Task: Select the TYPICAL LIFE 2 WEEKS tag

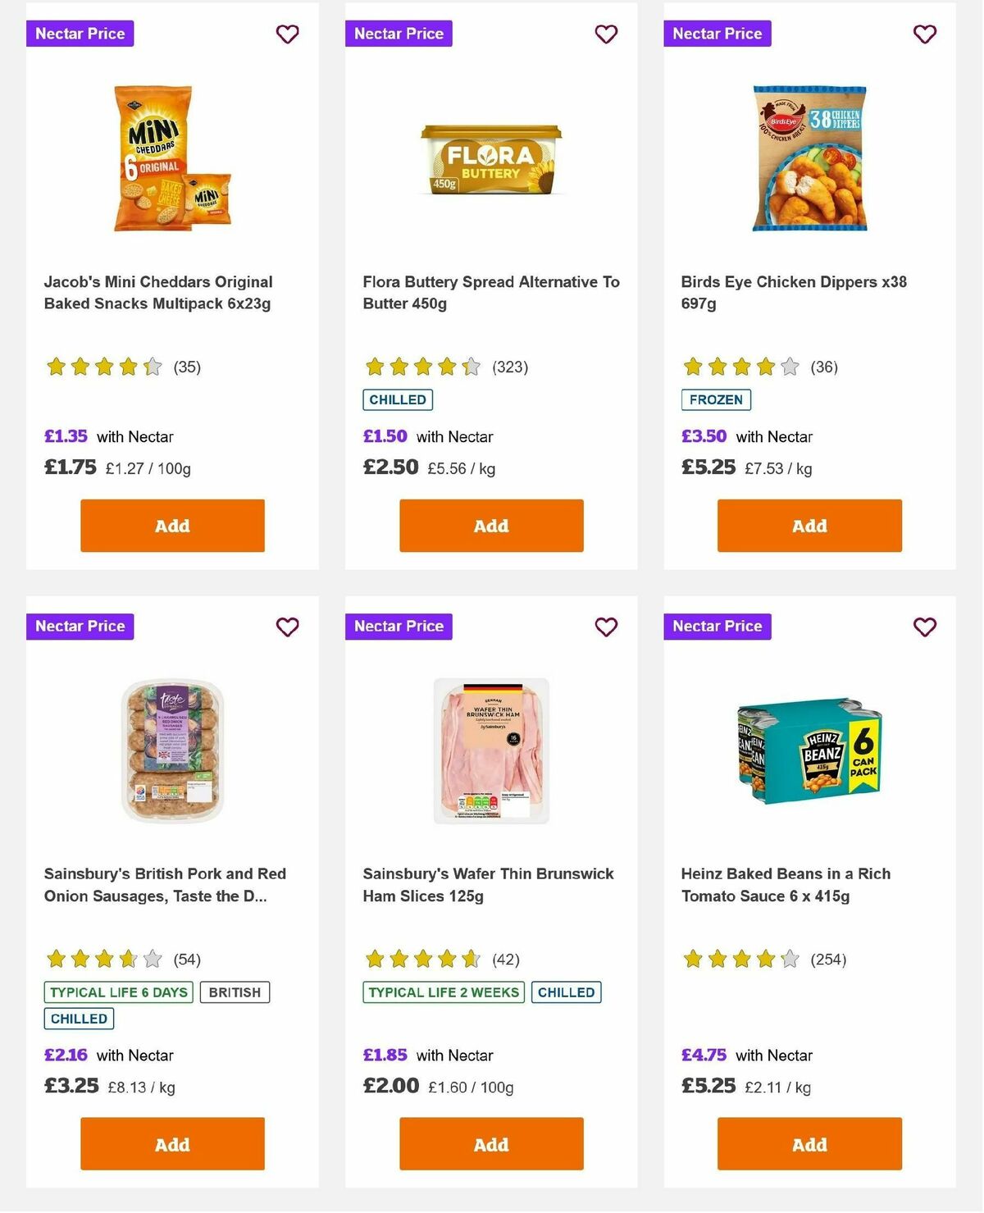Action: coord(443,992)
